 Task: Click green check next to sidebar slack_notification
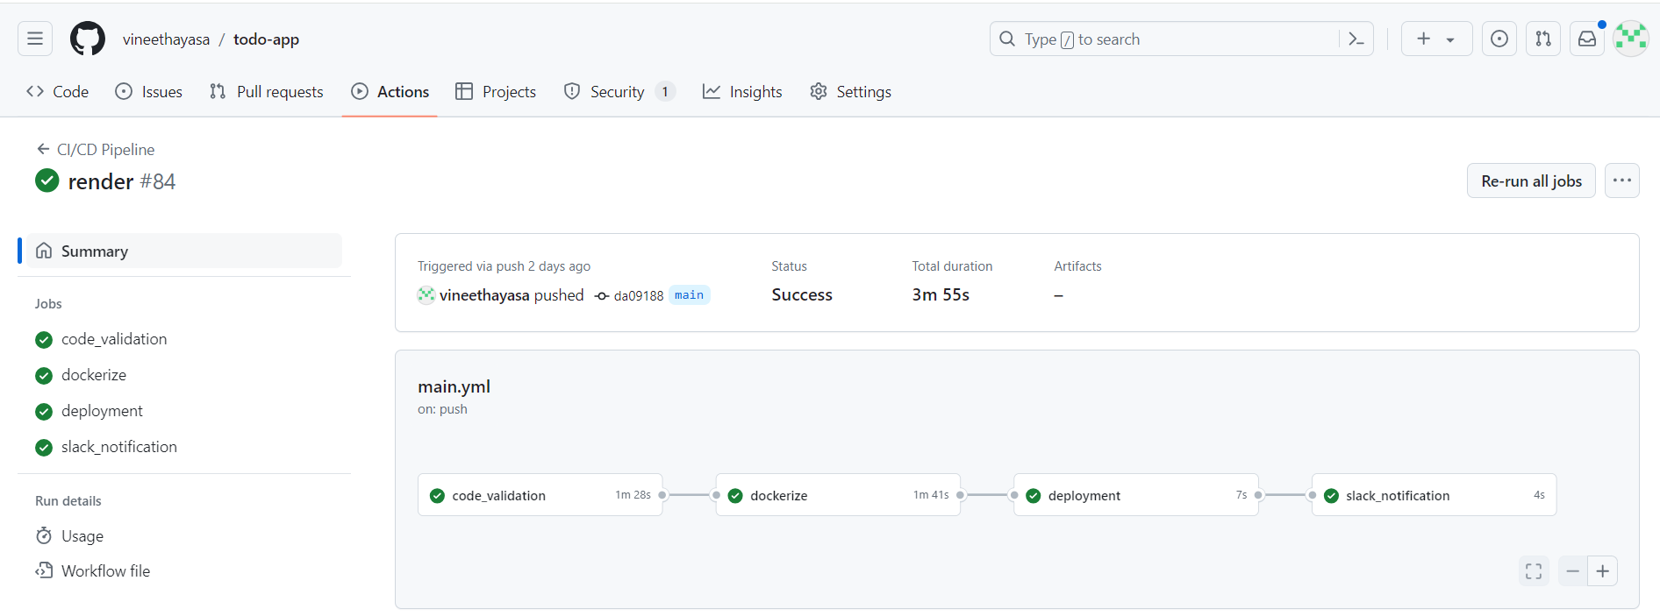tap(44, 447)
